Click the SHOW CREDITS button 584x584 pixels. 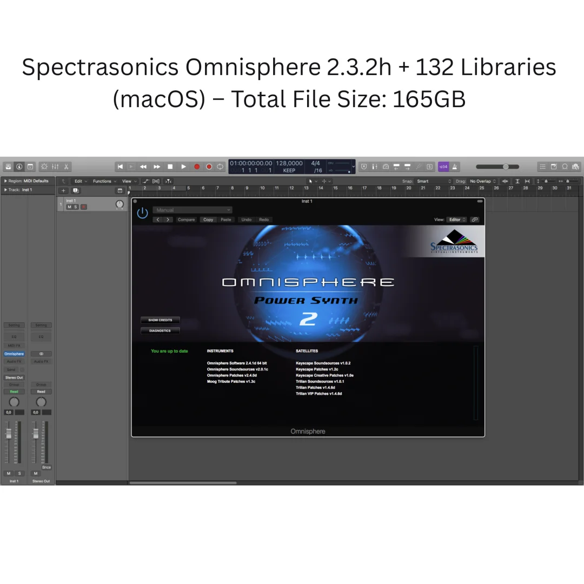(x=160, y=320)
